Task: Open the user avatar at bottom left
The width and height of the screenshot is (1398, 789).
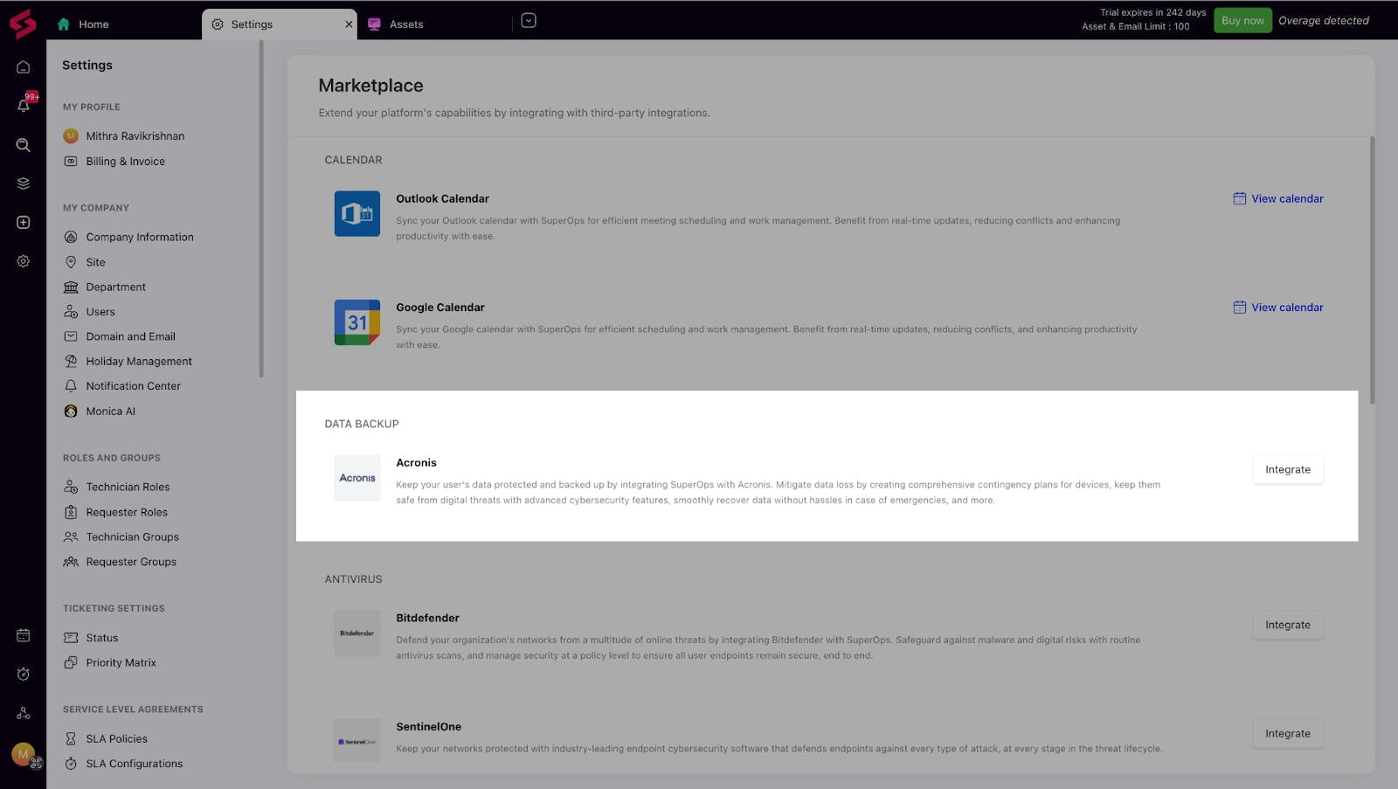Action: pos(24,754)
